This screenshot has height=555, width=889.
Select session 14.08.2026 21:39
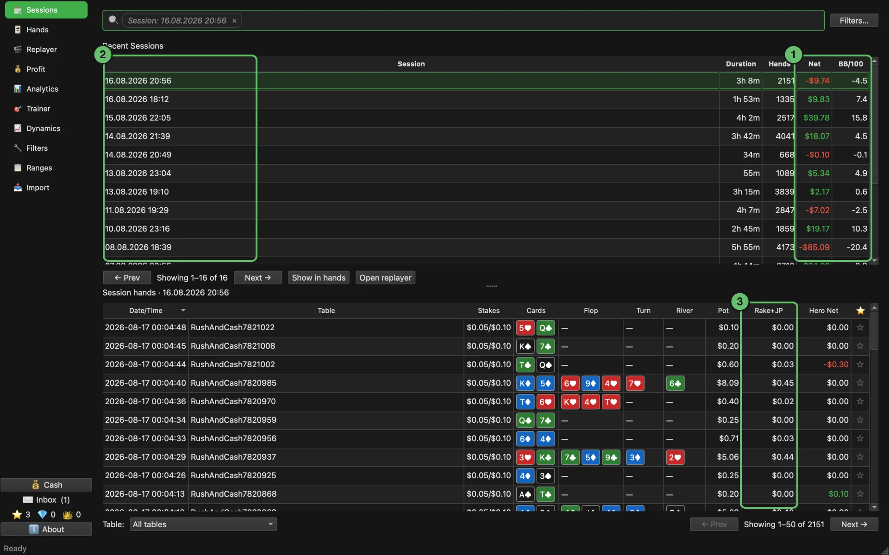[485, 136]
